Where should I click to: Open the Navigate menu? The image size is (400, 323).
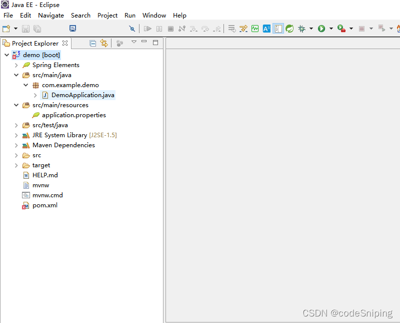click(x=51, y=16)
